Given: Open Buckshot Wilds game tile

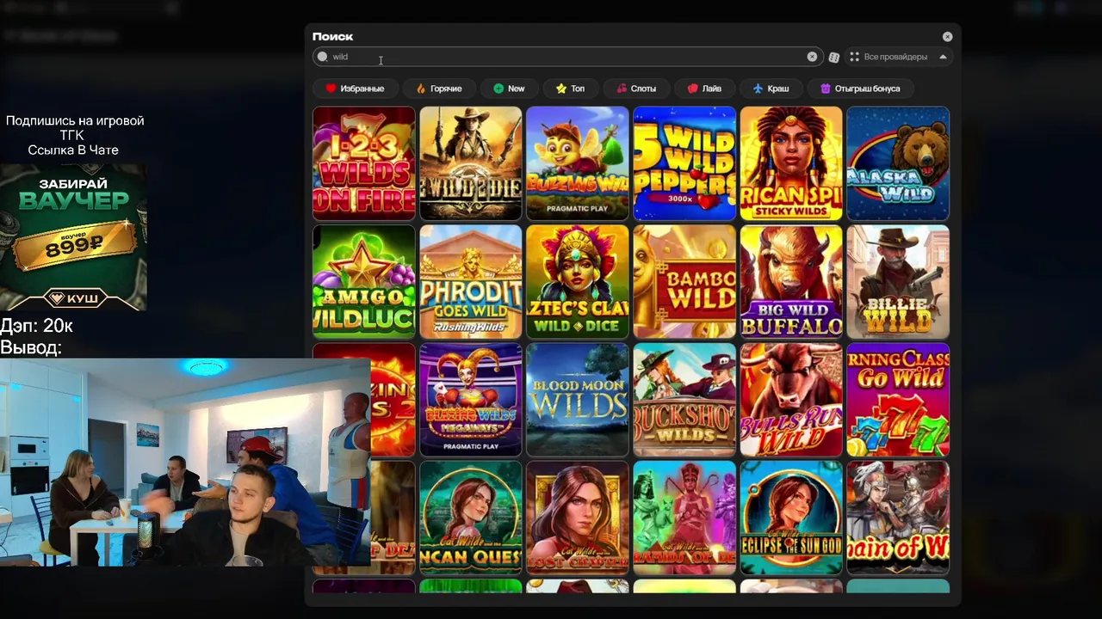Looking at the screenshot, I should (x=684, y=400).
